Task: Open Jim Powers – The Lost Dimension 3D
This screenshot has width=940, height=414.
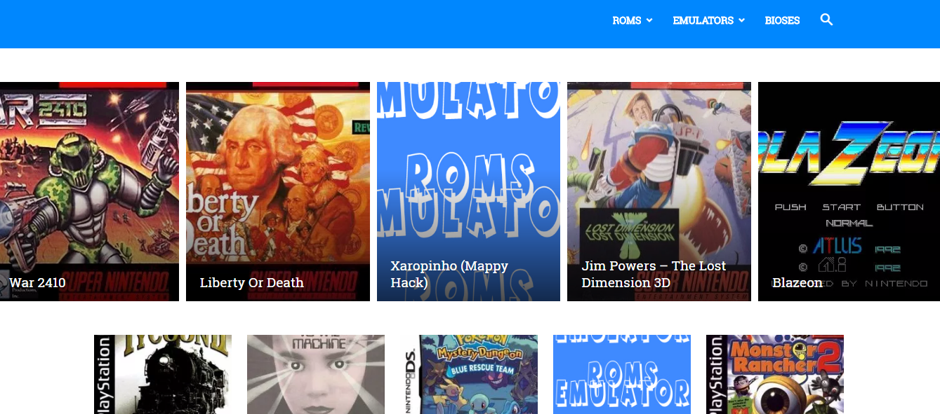Action: click(x=654, y=274)
